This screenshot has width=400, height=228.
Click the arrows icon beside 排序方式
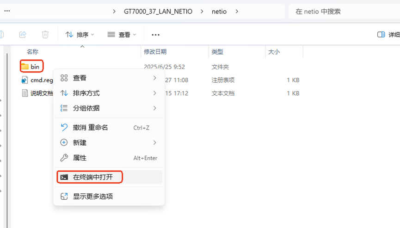click(64, 93)
